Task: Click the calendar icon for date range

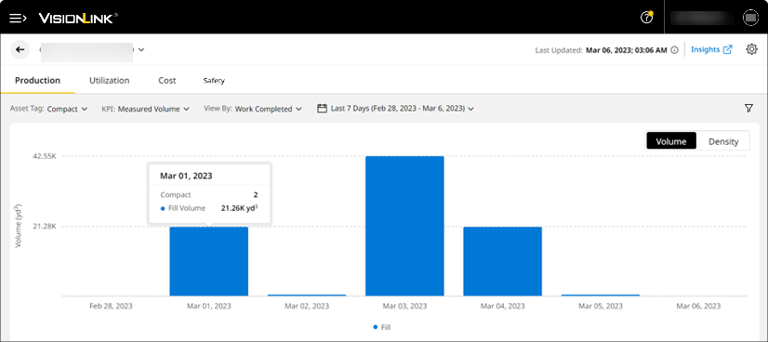Action: [x=322, y=109]
